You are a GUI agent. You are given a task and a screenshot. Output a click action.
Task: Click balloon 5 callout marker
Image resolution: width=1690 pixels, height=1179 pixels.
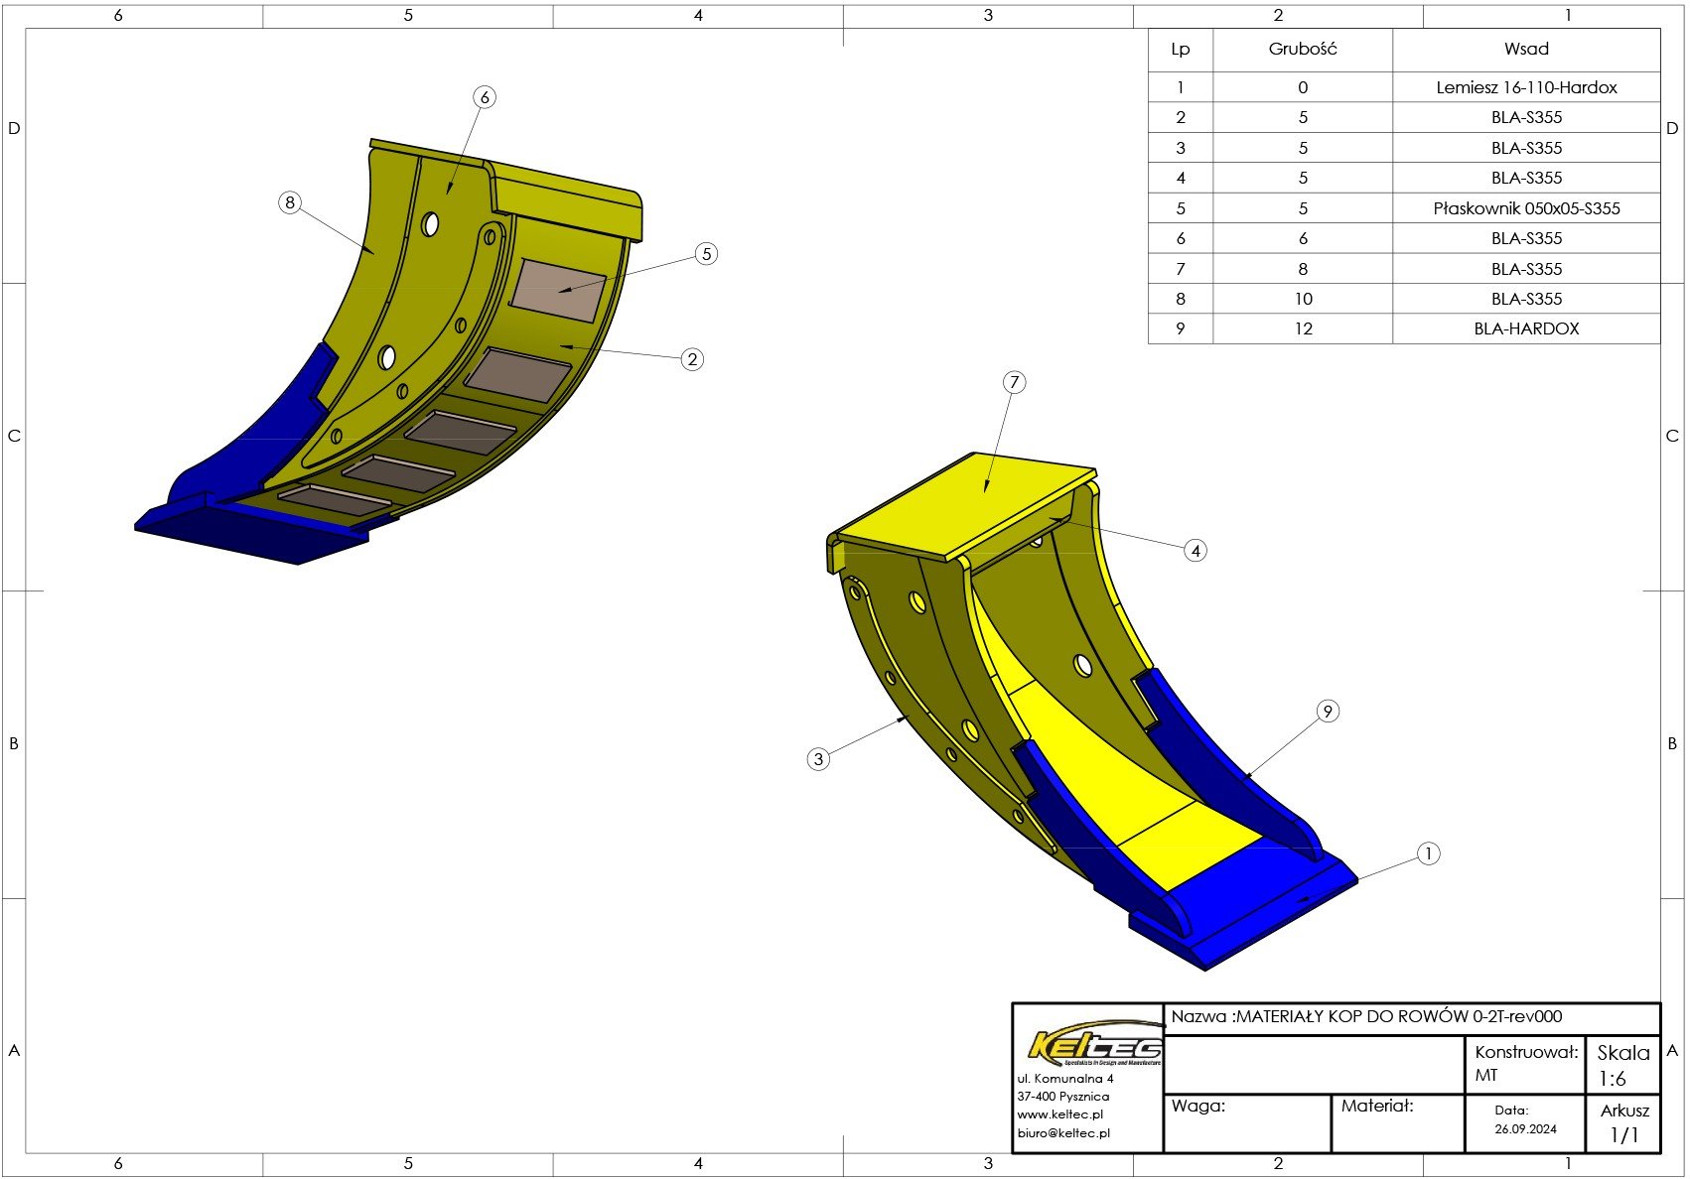click(706, 254)
